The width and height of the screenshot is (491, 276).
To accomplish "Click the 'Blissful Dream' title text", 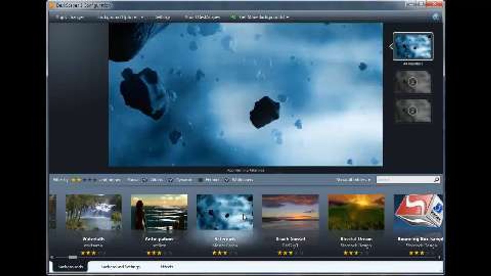I will [356, 239].
